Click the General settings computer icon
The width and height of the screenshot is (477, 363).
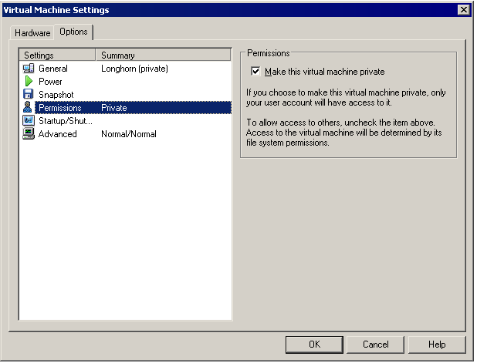[29, 69]
